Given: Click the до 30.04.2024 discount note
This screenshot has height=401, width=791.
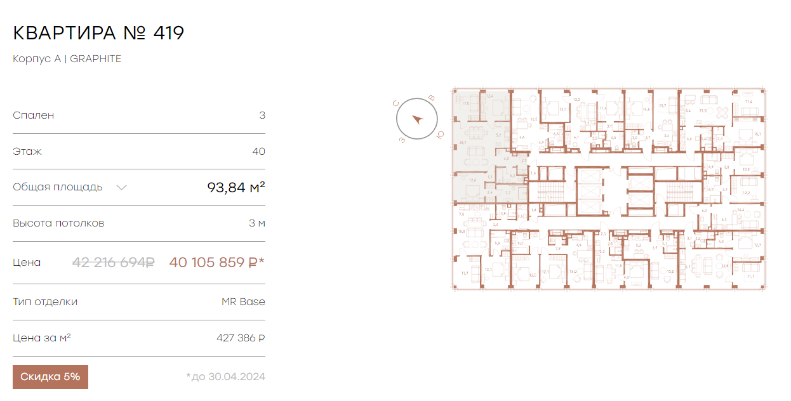Looking at the screenshot, I should pos(225,377).
